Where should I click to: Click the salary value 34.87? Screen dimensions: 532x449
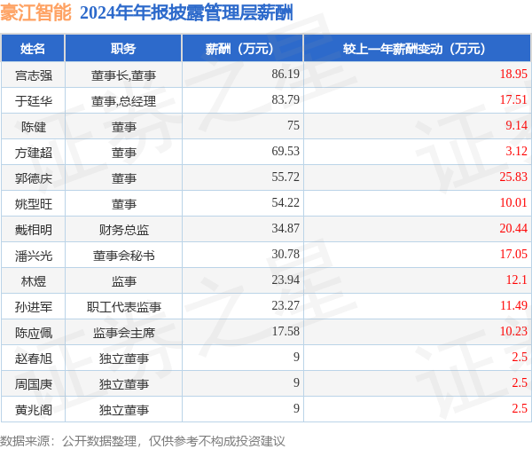click(x=286, y=229)
